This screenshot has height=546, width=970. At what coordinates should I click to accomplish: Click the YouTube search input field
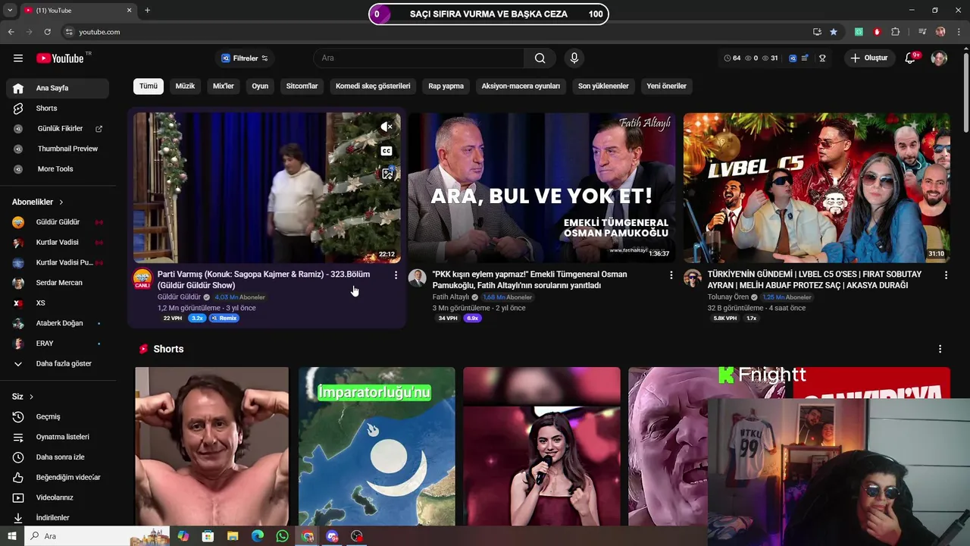click(418, 58)
